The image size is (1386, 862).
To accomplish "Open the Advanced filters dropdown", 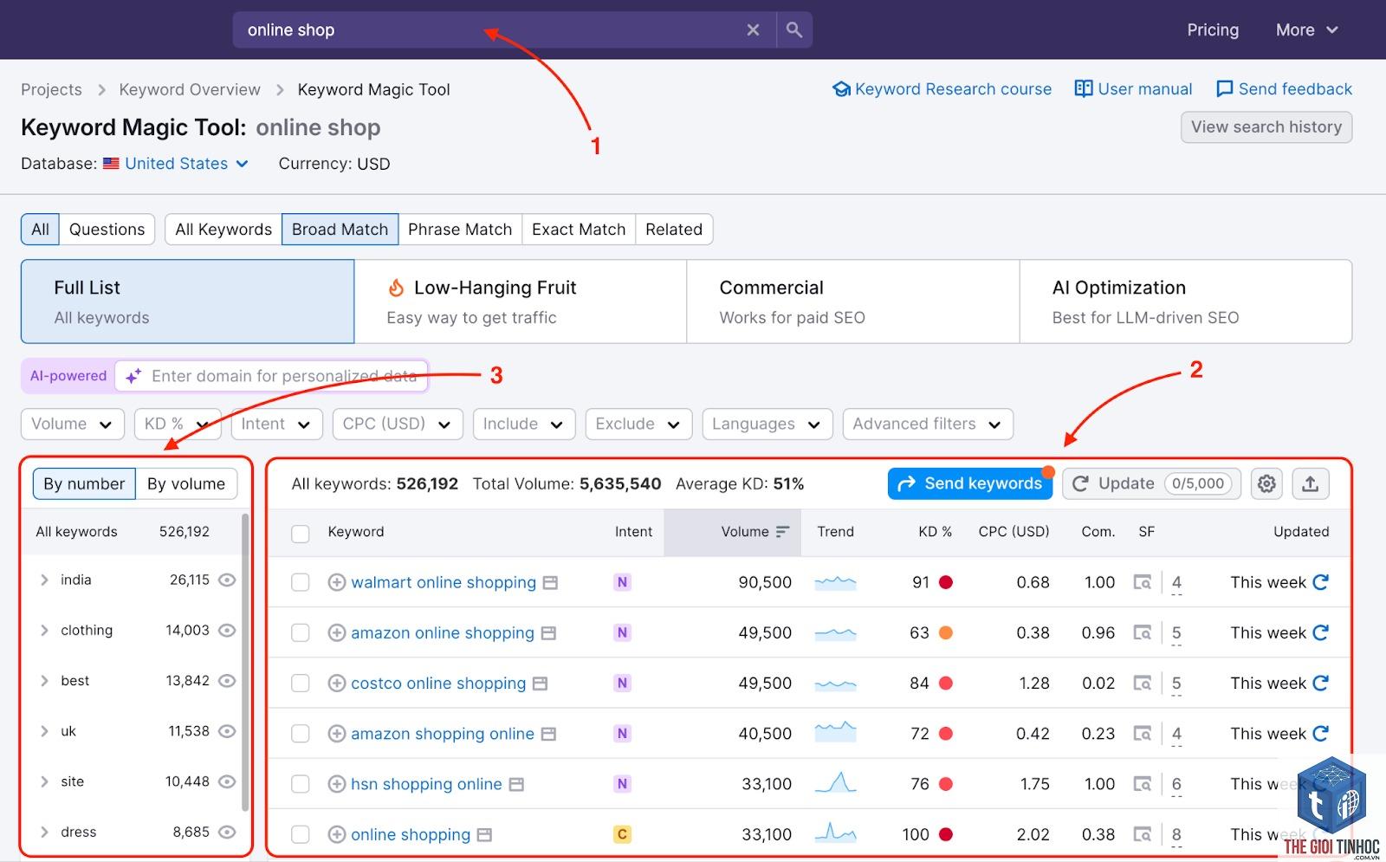I will coord(928,424).
